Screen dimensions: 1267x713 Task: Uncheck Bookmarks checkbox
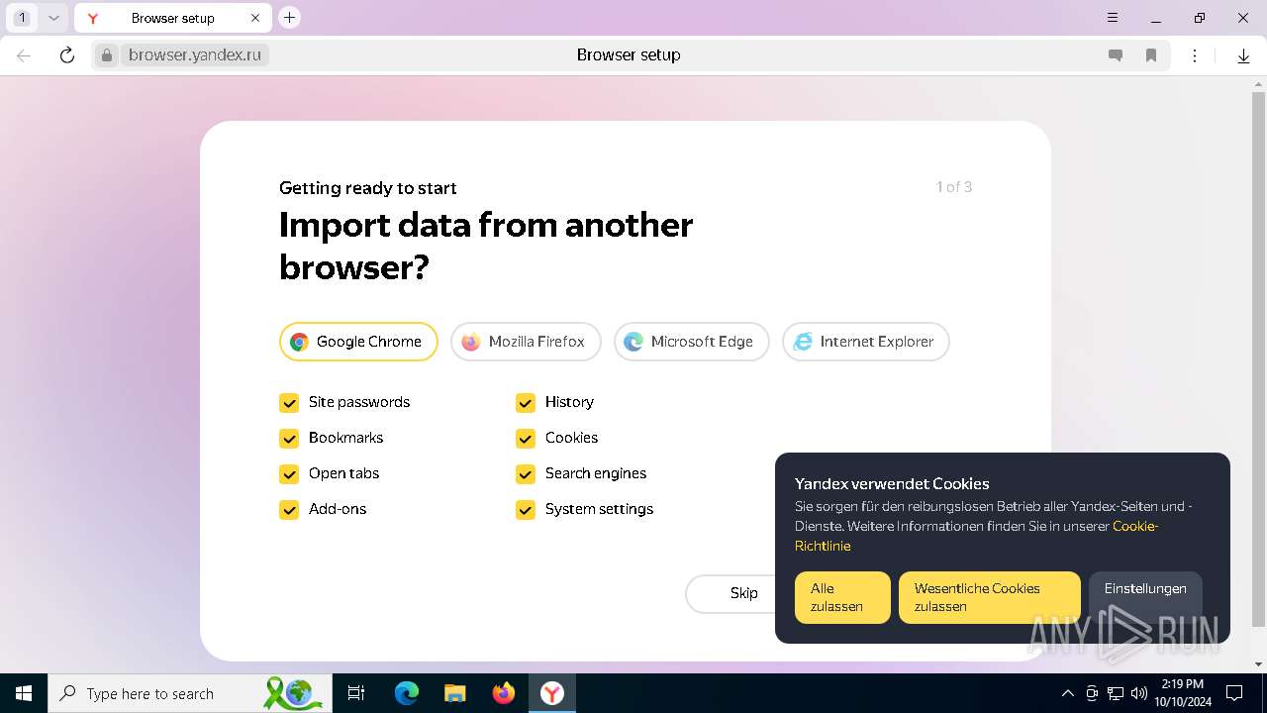289,439
